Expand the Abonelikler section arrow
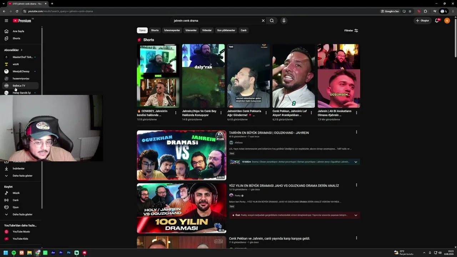This screenshot has height=257, width=457. (21, 50)
